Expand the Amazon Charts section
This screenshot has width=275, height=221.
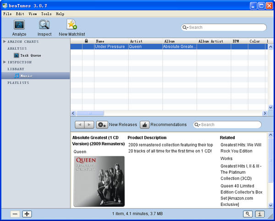[x=5, y=41]
